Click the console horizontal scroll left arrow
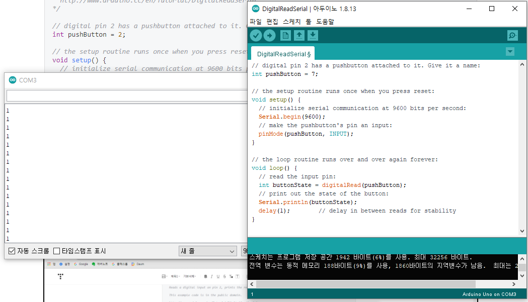This screenshot has width=528, height=302. [x=252, y=284]
